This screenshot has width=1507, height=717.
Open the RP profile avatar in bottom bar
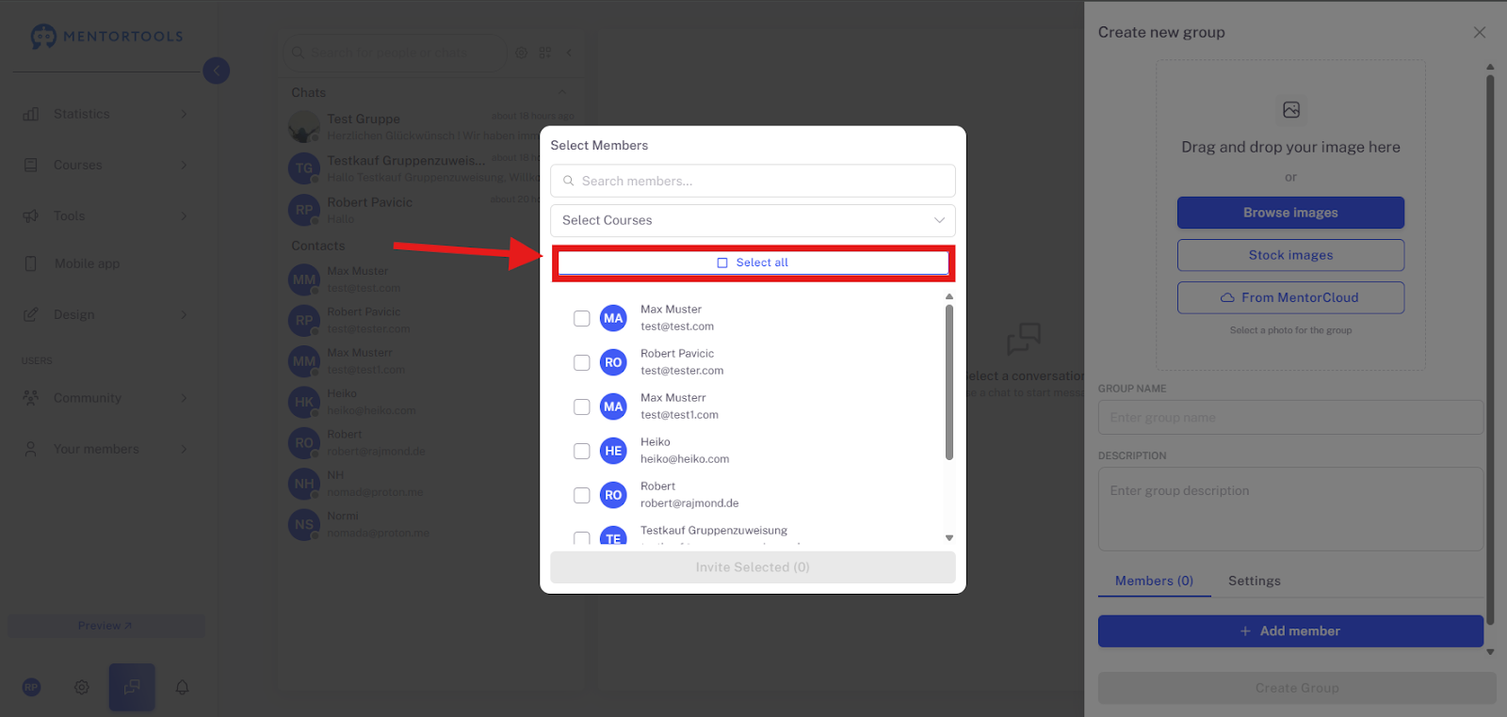tap(31, 687)
